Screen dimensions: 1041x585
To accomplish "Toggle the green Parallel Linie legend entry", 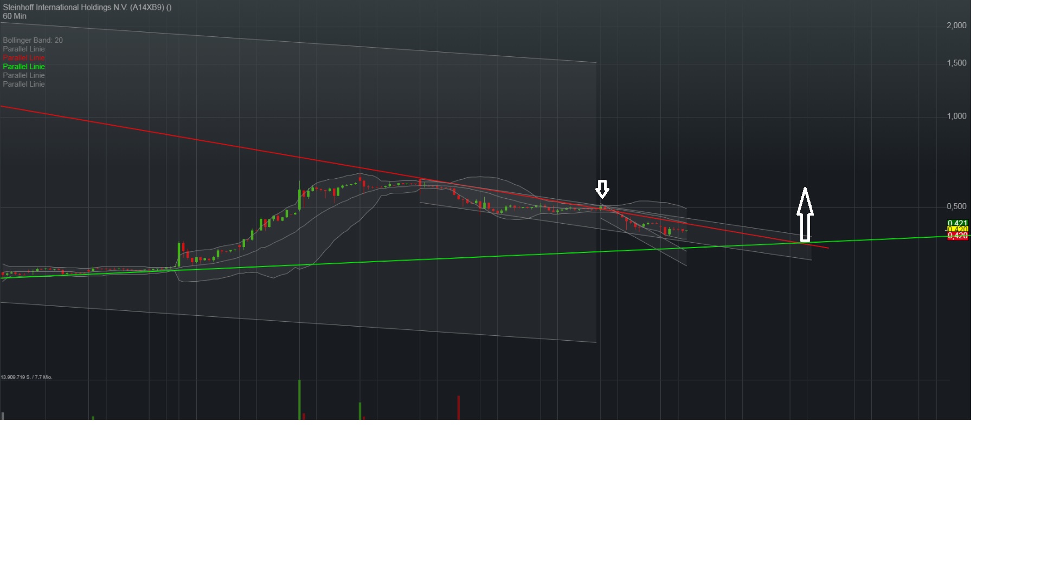I will tap(24, 66).
